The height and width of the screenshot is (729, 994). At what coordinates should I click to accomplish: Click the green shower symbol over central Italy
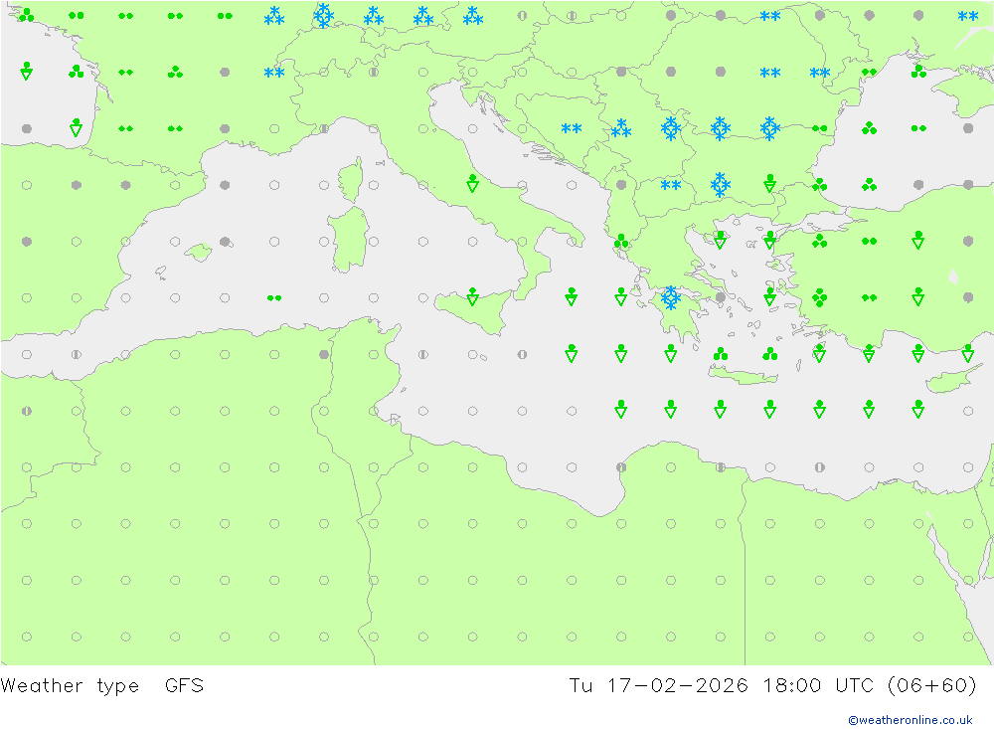tap(472, 183)
